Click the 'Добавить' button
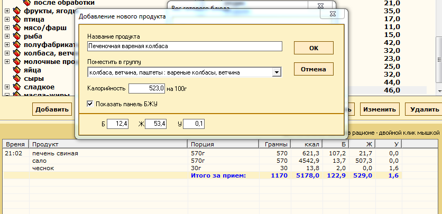The image size is (442, 214). pyautogui.click(x=52, y=109)
